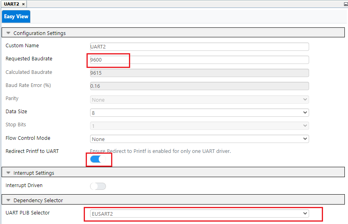348x224 pixels.
Task: Click the Calculated Baudrate label
Action: coord(29,72)
